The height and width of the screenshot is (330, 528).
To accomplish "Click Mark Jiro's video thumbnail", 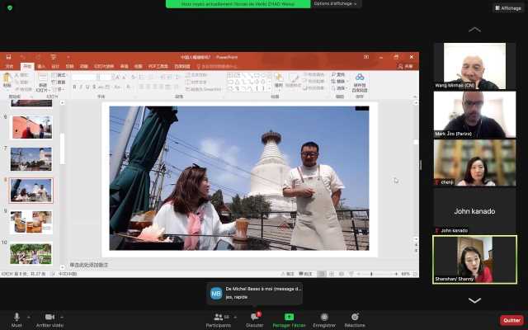I will pyautogui.click(x=474, y=114).
